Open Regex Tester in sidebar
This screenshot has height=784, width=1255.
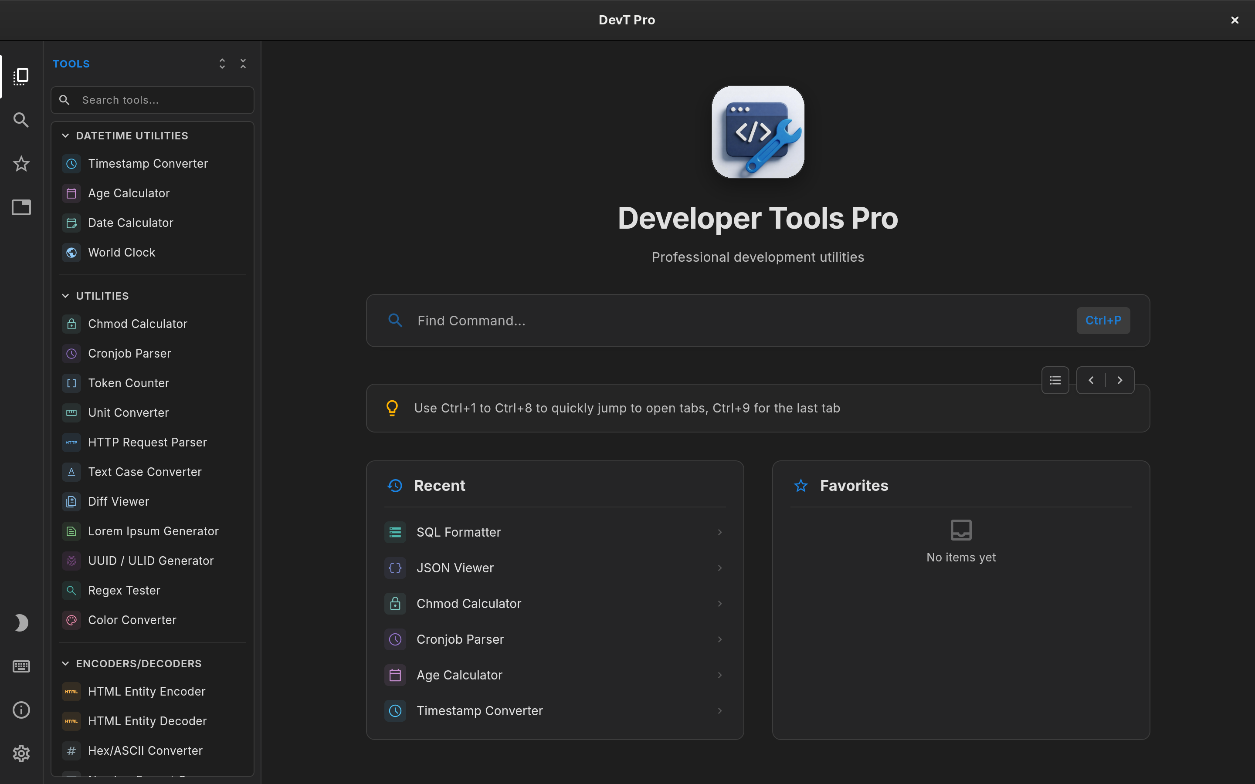coord(153,591)
